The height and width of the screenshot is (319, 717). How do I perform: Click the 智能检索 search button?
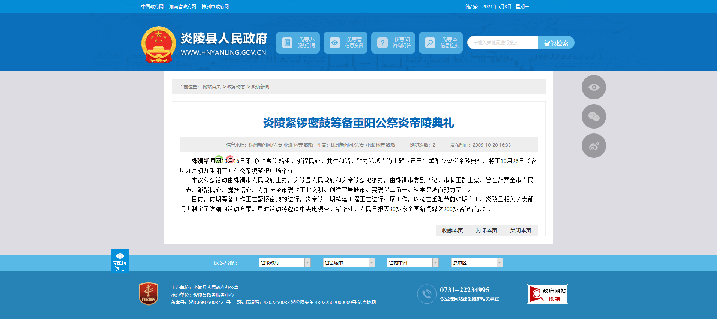(556, 43)
